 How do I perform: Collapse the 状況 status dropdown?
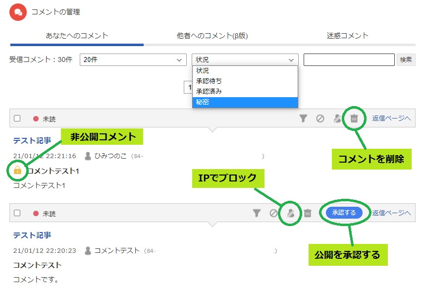245,60
